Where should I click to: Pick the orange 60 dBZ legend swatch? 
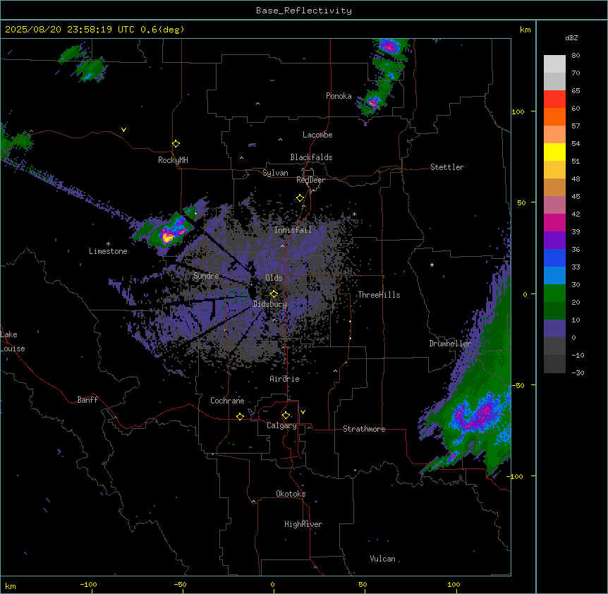pos(554,116)
